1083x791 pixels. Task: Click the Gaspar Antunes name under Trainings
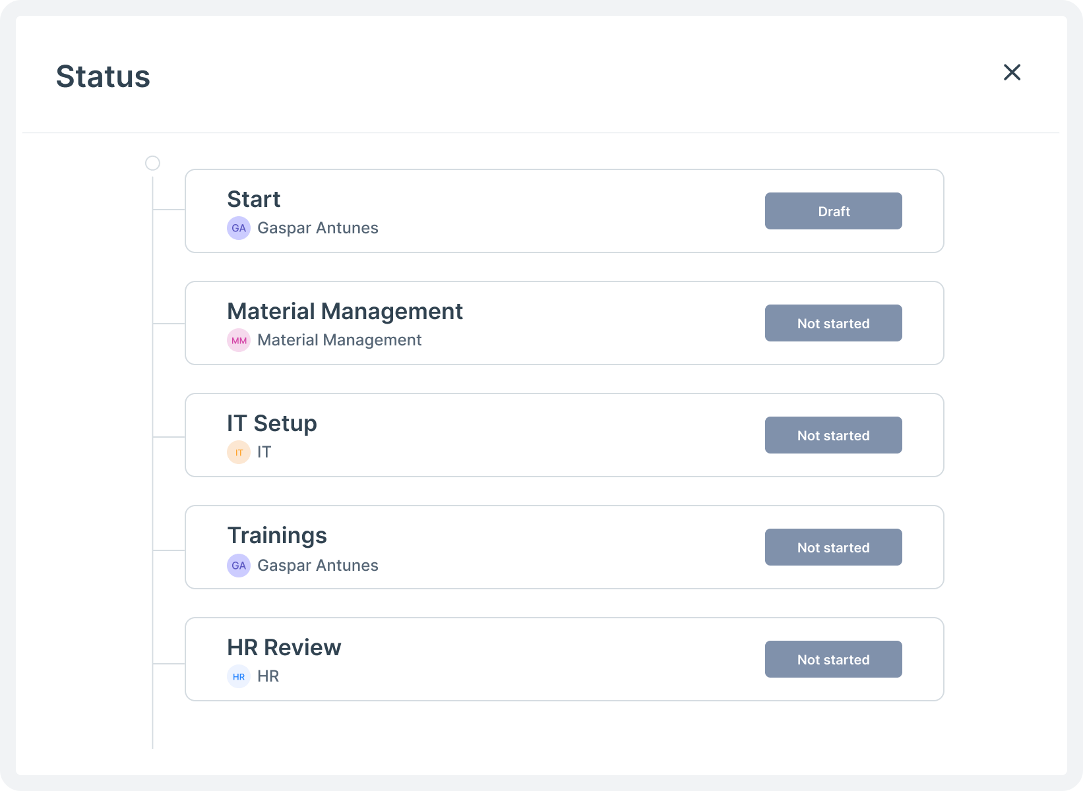pyautogui.click(x=318, y=566)
